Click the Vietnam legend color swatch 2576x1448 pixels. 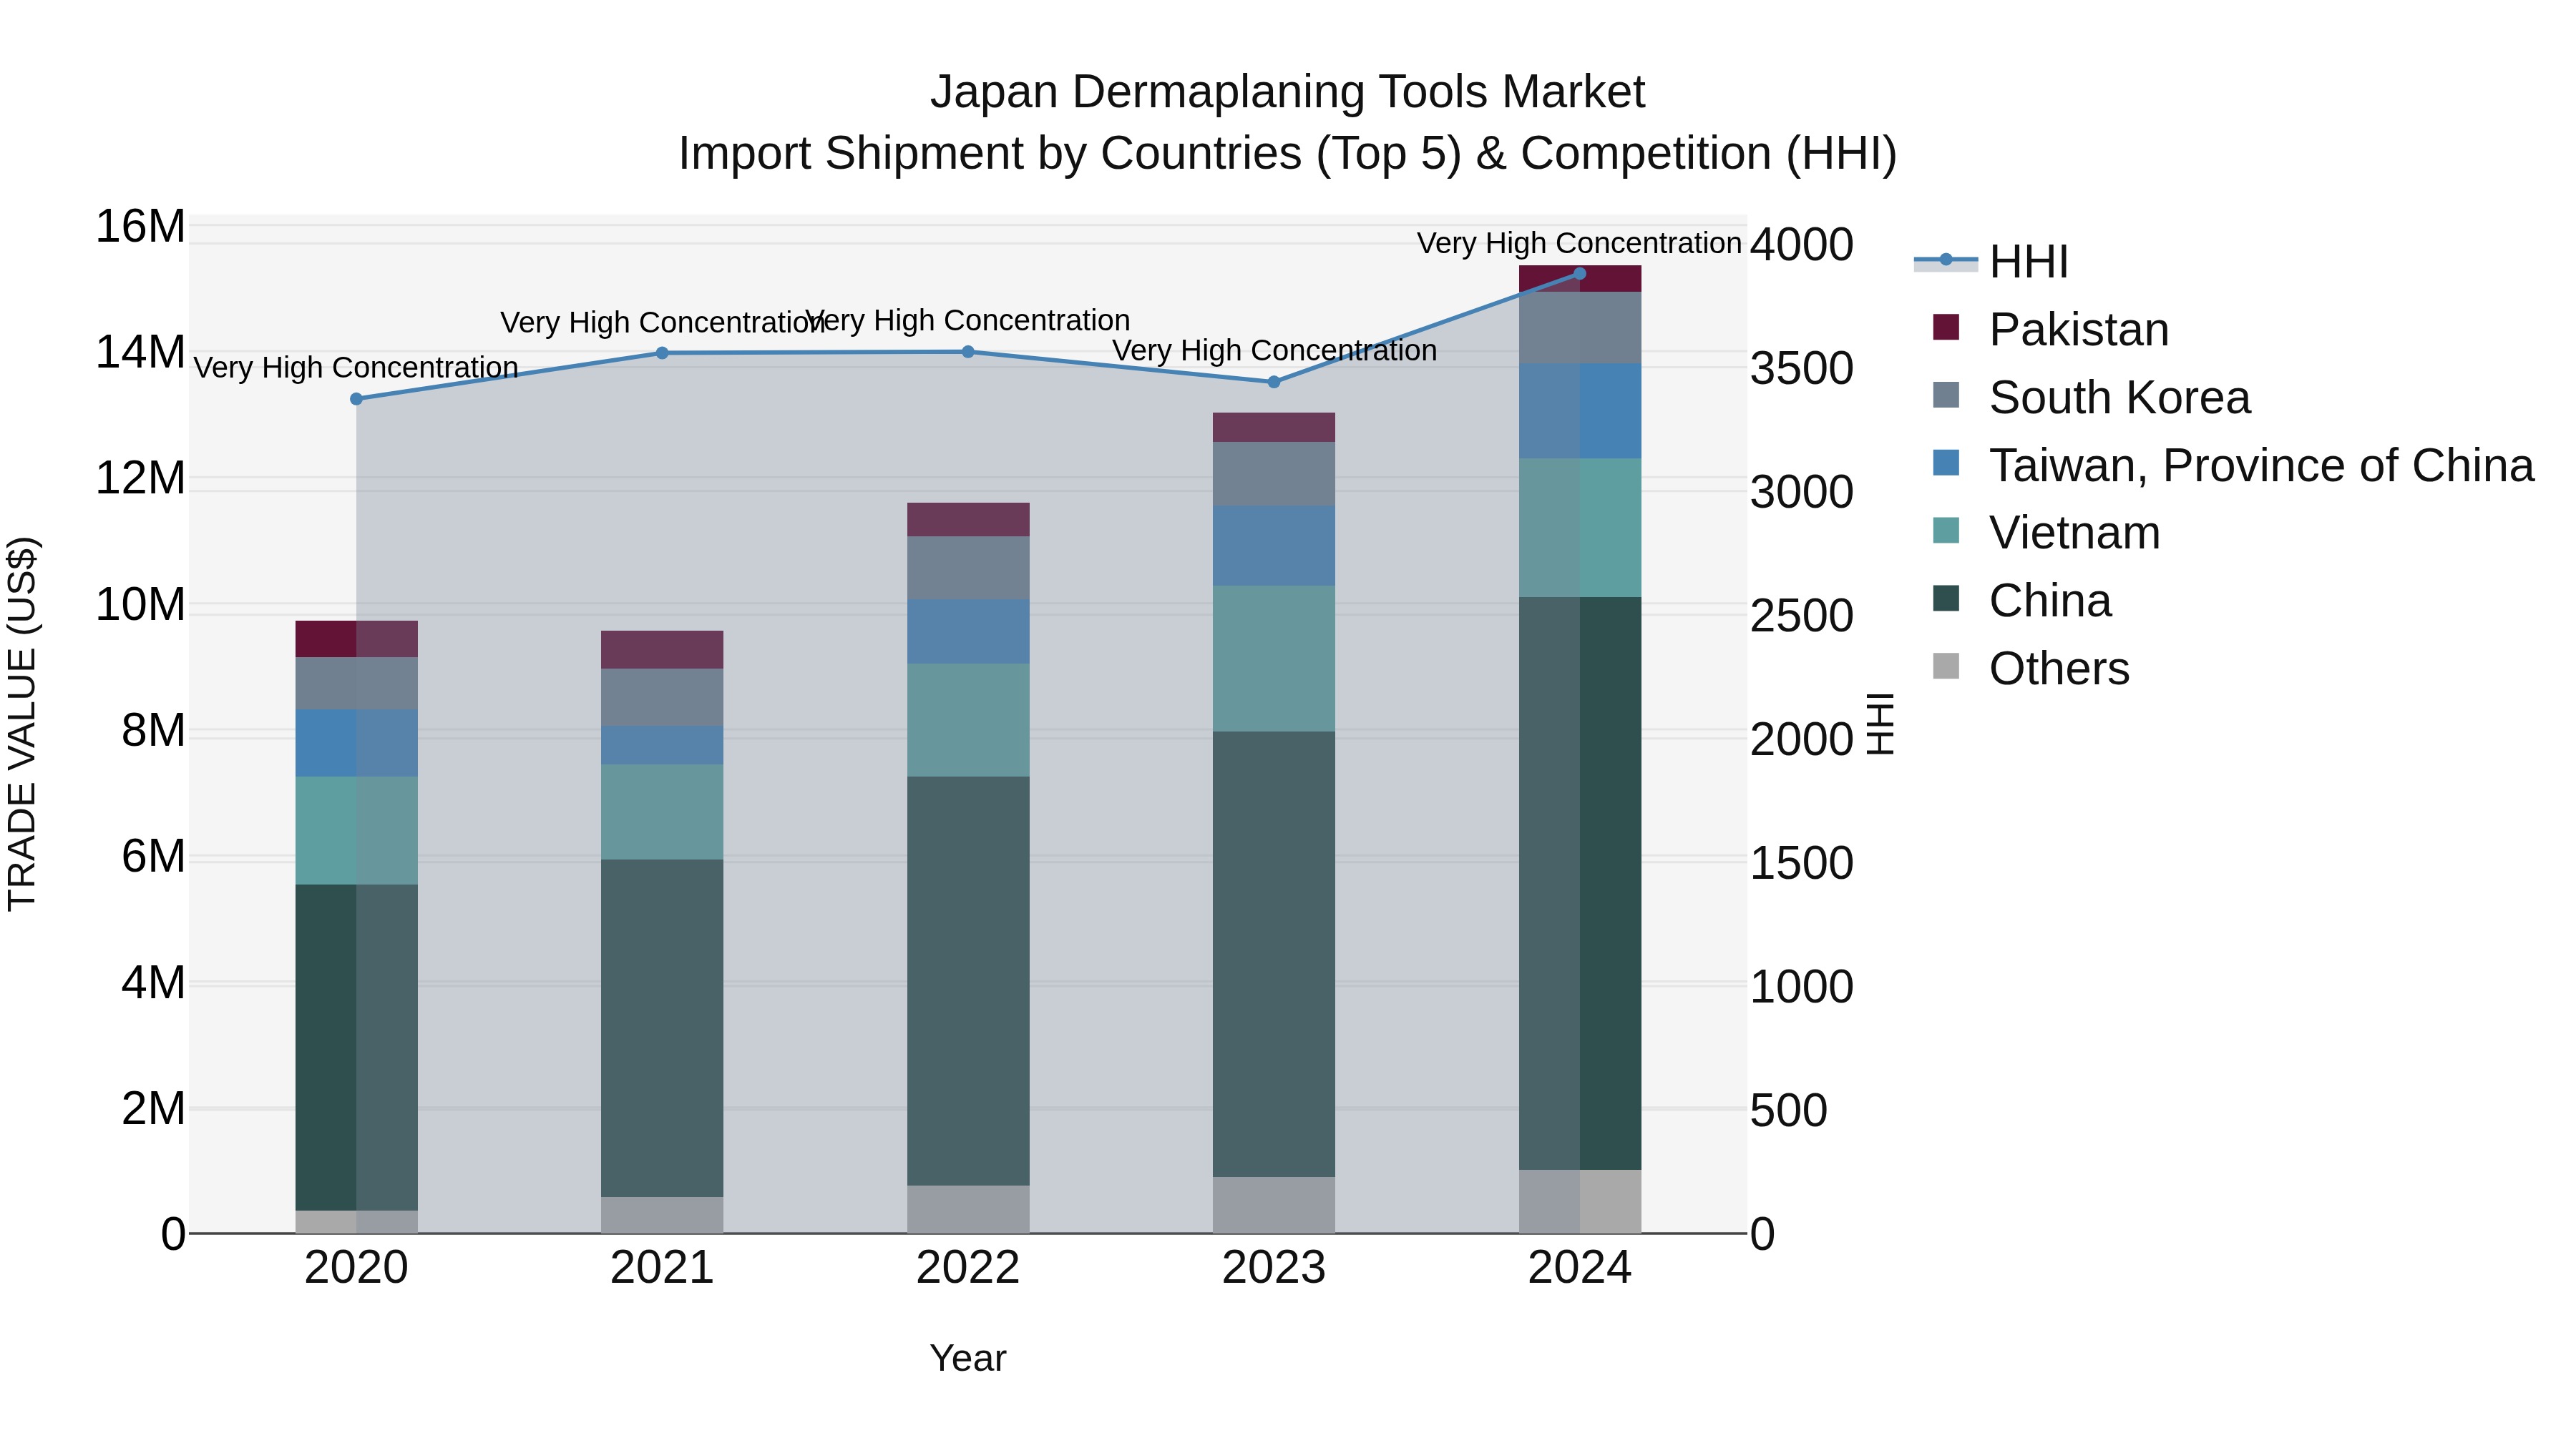[1946, 531]
